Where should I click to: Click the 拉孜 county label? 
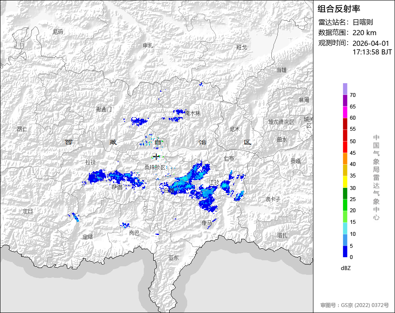pos(91,162)
